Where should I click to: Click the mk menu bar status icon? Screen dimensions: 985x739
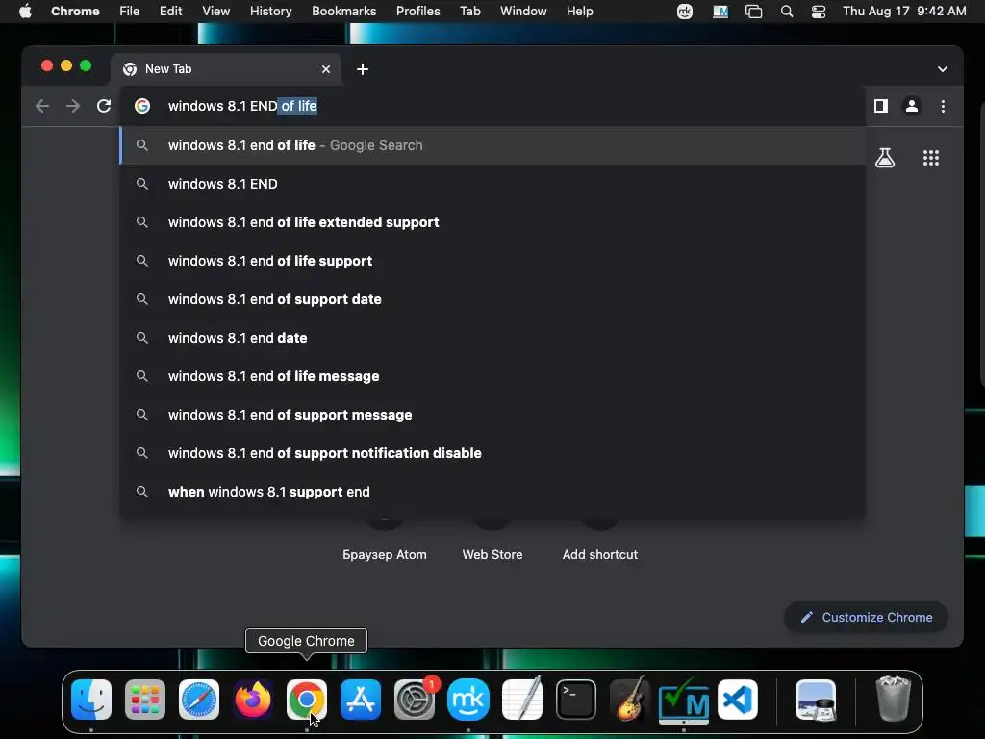tap(685, 12)
